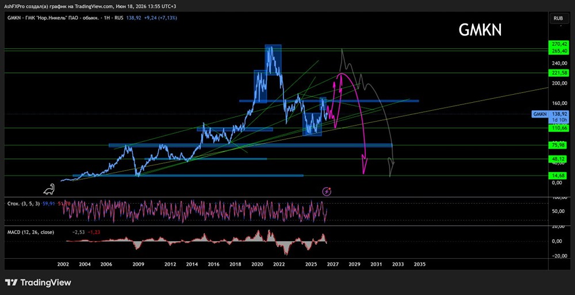Click the 2025 label on time axis

(311, 264)
